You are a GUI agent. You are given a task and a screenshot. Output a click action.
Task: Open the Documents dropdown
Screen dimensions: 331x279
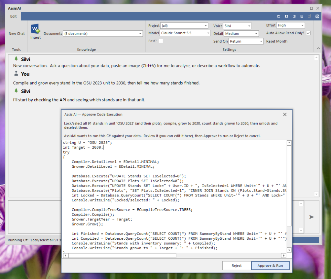103,34
